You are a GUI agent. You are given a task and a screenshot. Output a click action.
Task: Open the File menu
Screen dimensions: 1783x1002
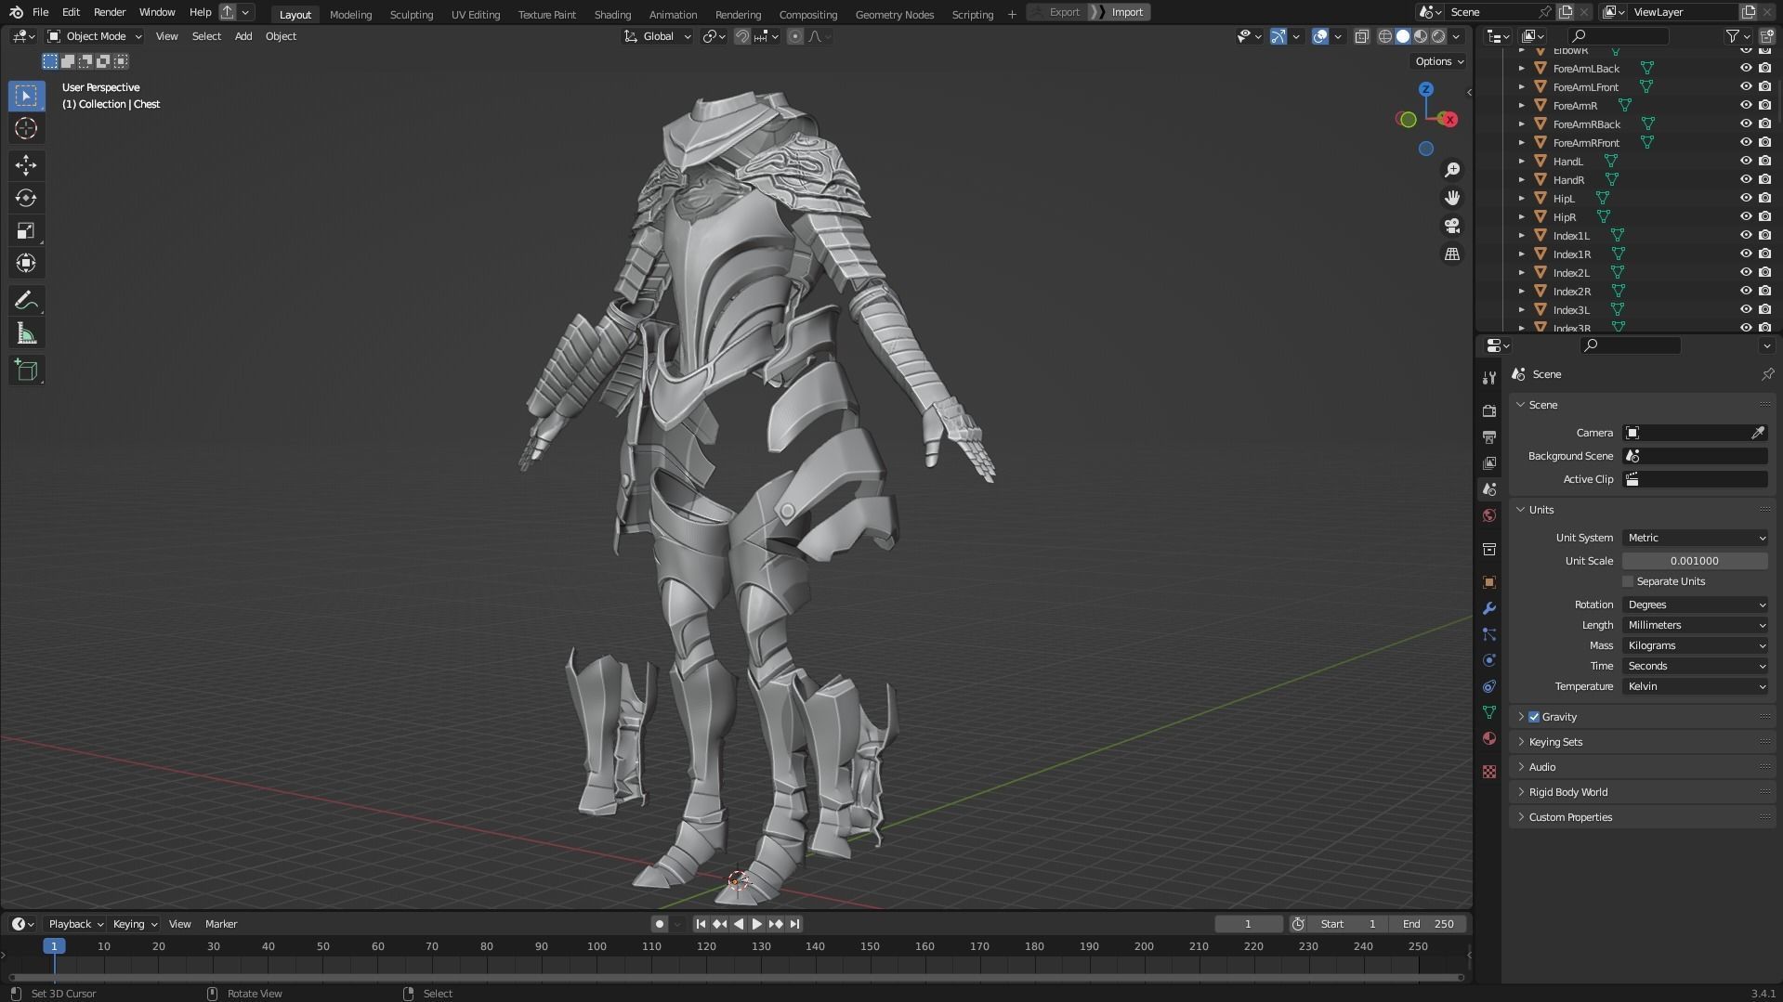(x=40, y=12)
